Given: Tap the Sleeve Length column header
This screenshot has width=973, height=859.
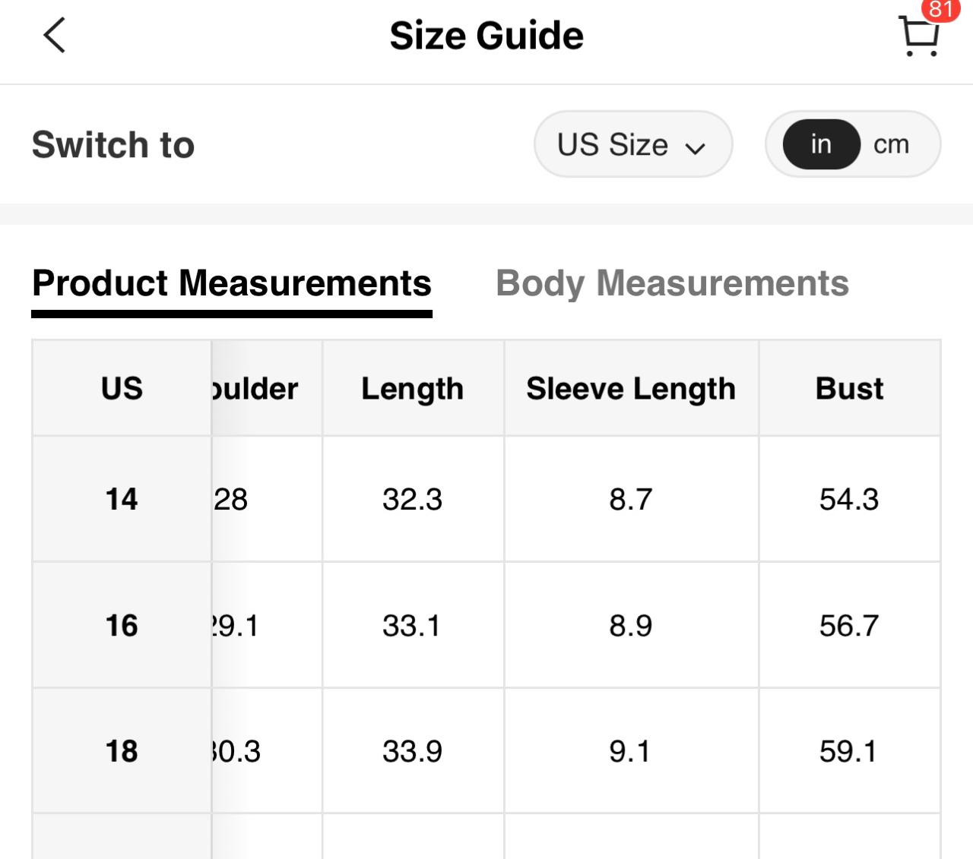Looking at the screenshot, I should pyautogui.click(x=631, y=389).
